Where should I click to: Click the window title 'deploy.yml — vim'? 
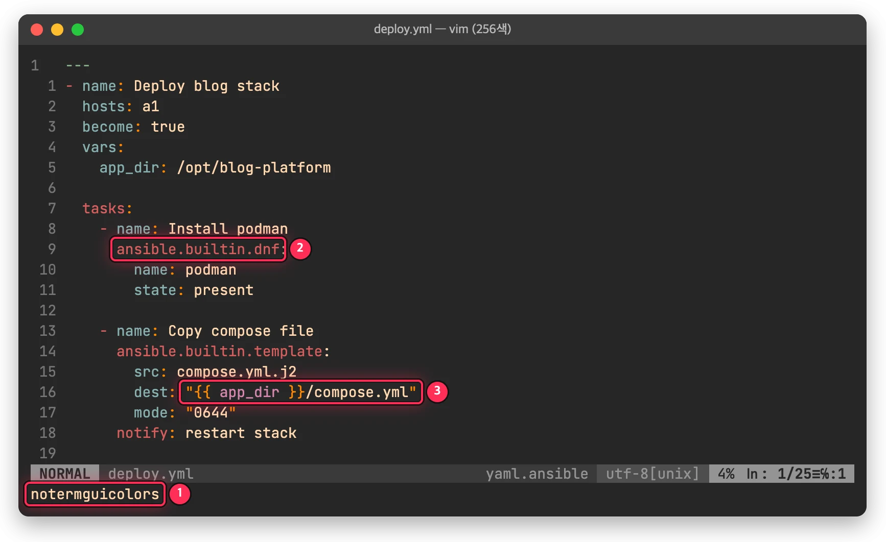442,29
